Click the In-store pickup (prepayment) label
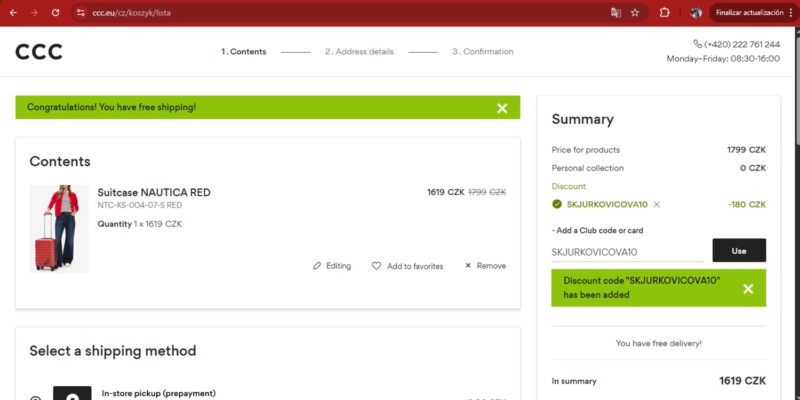 (x=159, y=393)
